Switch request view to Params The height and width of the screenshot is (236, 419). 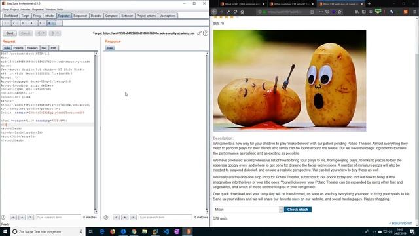pos(18,48)
